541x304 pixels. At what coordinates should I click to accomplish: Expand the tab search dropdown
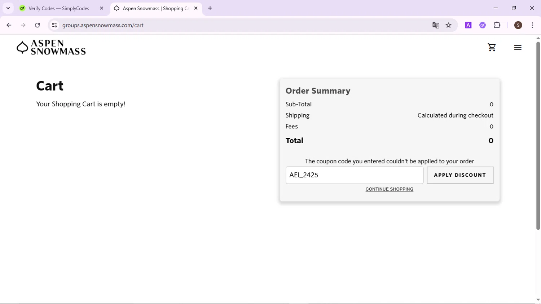(8, 8)
